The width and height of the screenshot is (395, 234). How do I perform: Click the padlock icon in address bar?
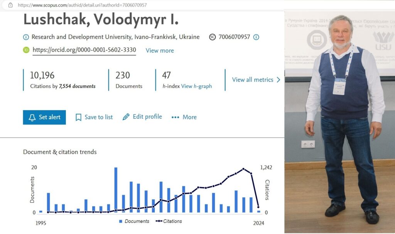[x=10, y=5]
